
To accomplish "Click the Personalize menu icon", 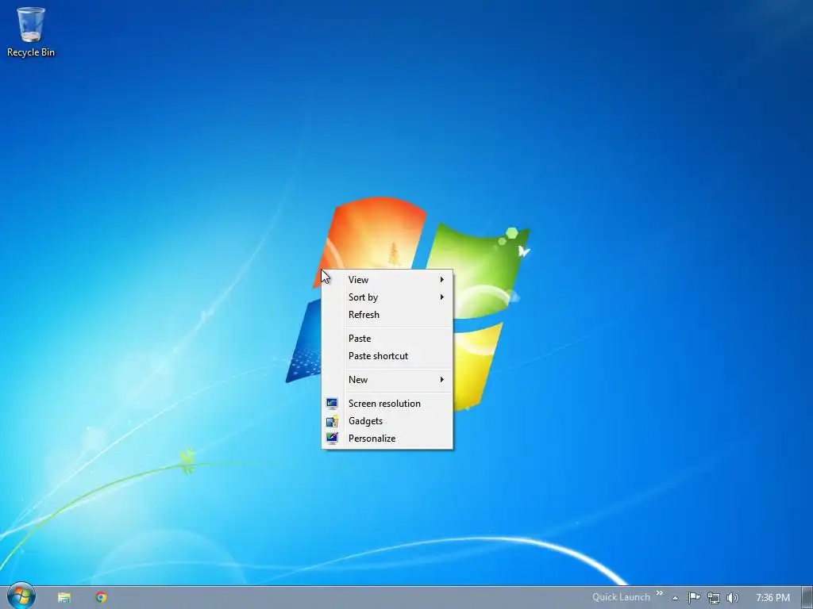I will click(x=332, y=438).
